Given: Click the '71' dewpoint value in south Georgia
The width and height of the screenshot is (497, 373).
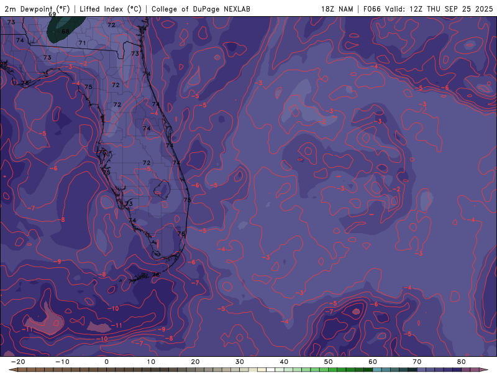Looking at the screenshot, I should pyautogui.click(x=82, y=43).
